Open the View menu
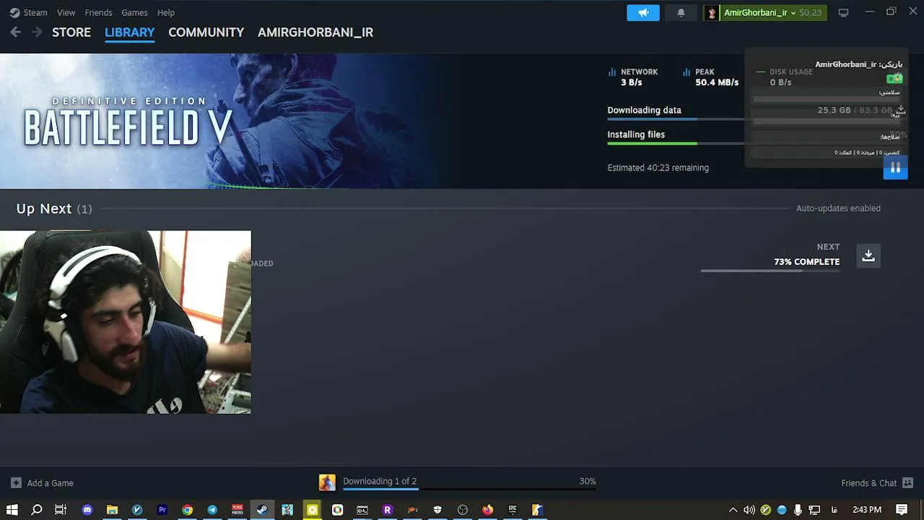 pyautogui.click(x=66, y=12)
